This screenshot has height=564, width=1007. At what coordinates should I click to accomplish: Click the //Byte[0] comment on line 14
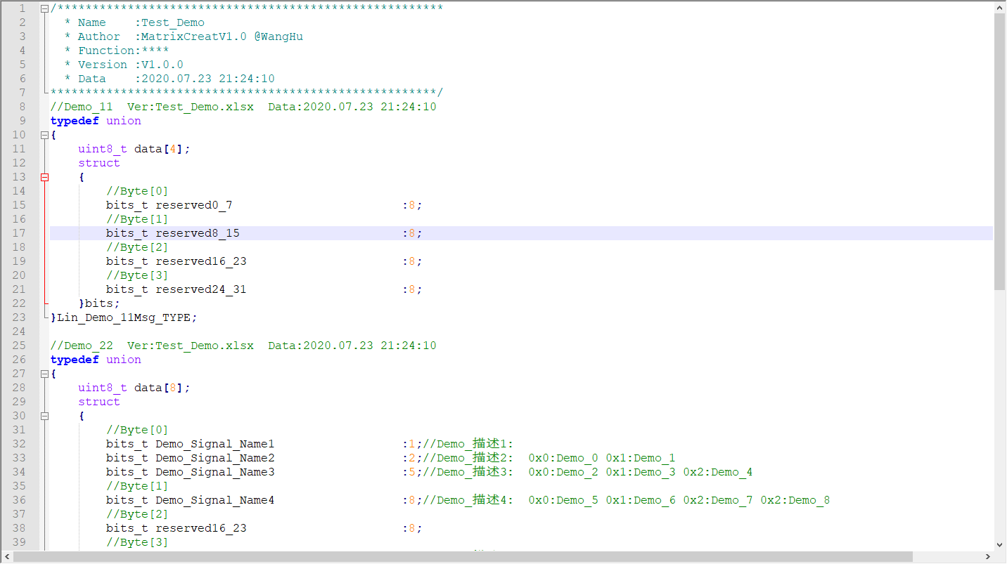(137, 191)
